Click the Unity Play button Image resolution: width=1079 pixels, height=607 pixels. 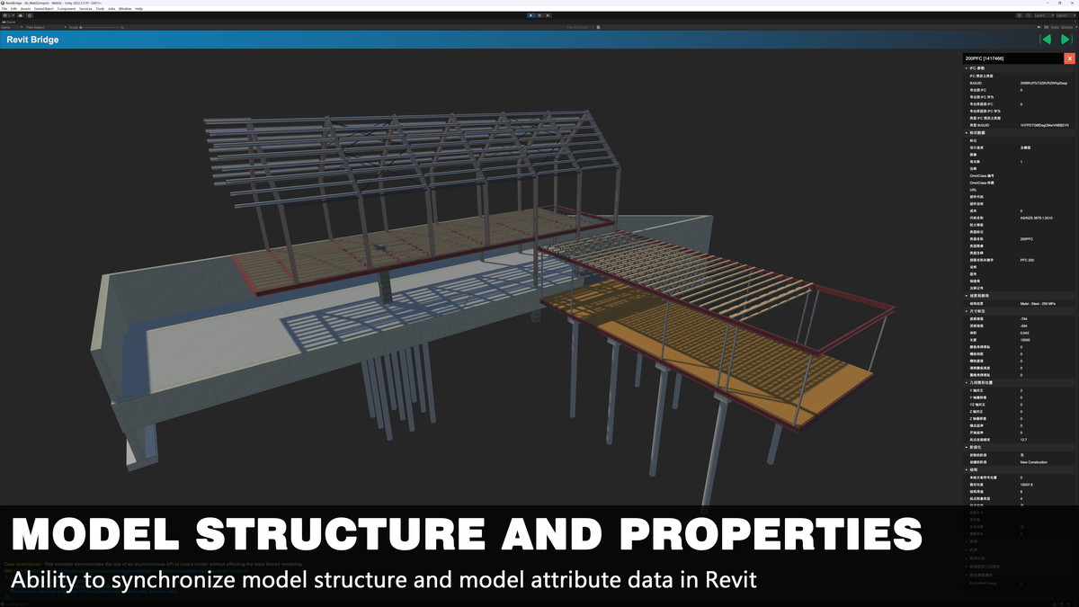pyautogui.click(x=531, y=15)
